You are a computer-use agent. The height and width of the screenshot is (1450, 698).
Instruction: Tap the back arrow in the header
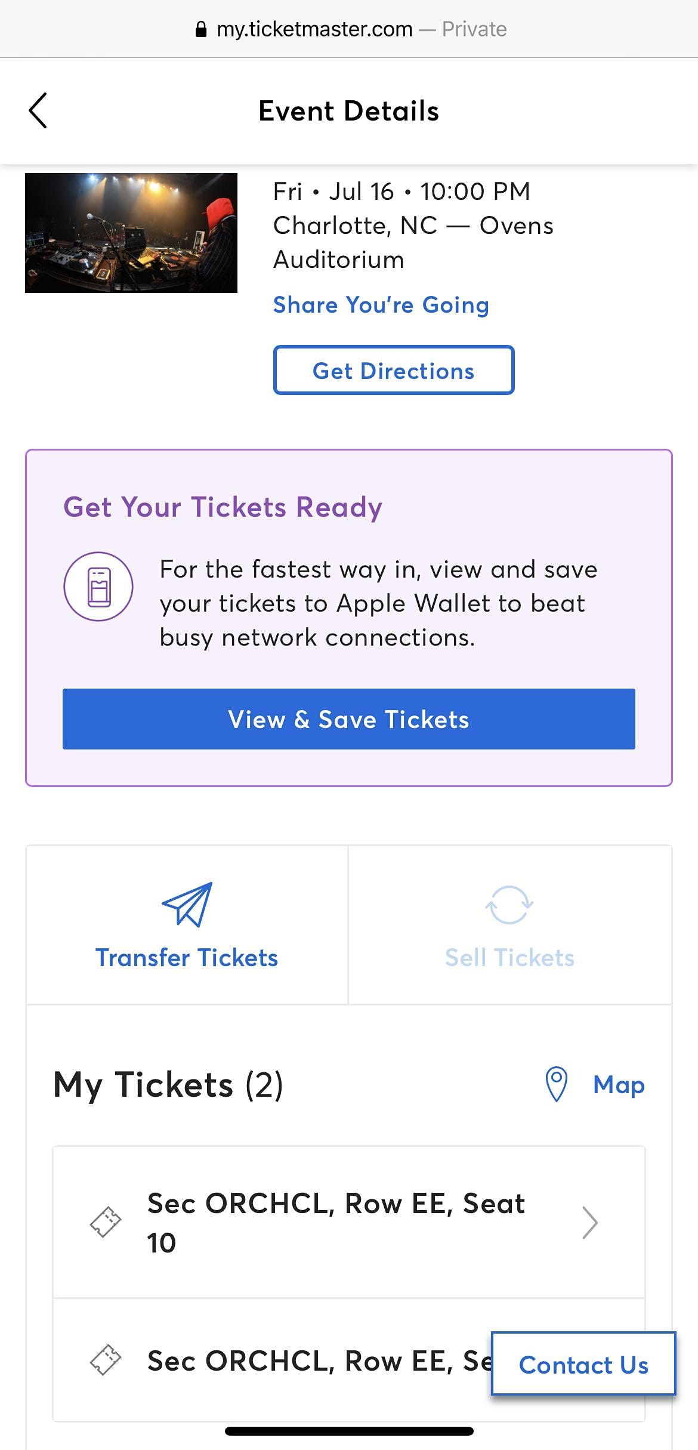pyautogui.click(x=38, y=110)
